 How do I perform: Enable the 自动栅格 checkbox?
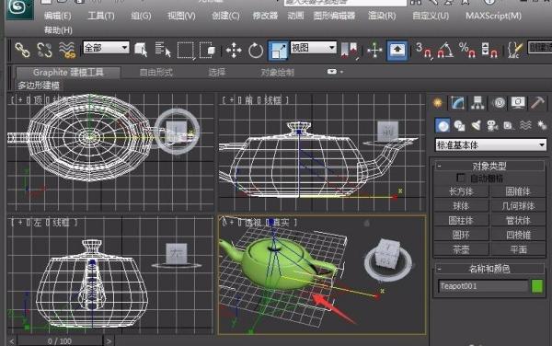pos(460,178)
